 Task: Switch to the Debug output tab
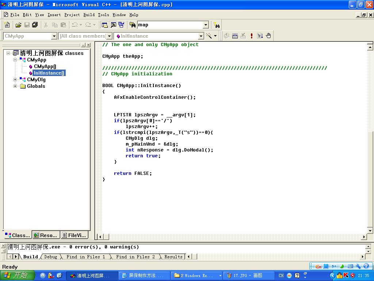50,256
